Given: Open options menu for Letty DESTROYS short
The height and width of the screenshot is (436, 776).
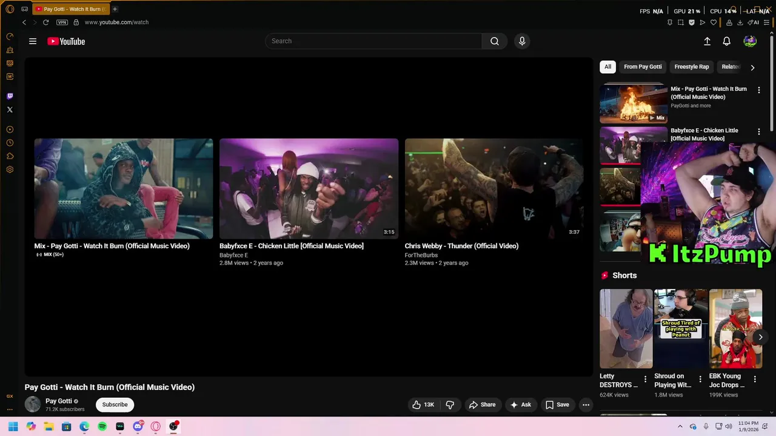Looking at the screenshot, I should (x=645, y=379).
